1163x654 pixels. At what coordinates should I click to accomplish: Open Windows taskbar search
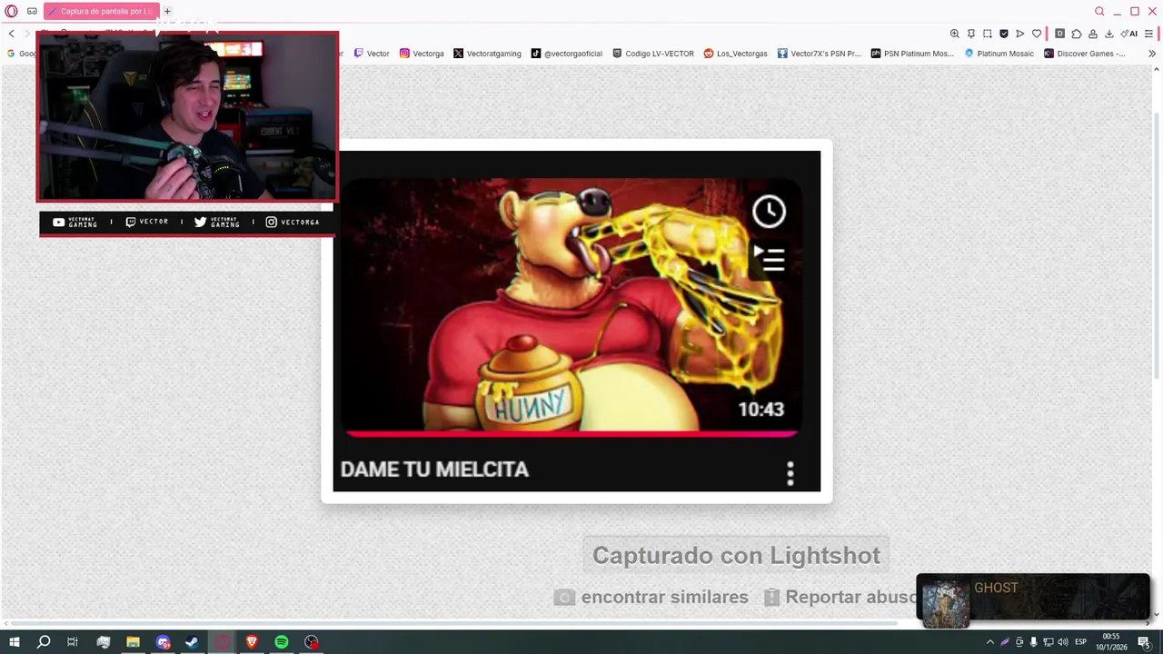(x=44, y=642)
